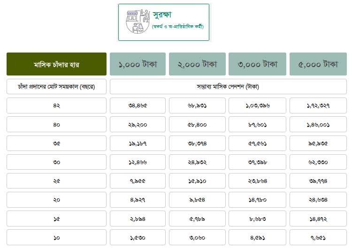Viewport: 352px width, 249px height.
Task: Choose the '২,০০০ টাকা' contribution column
Action: (197, 64)
